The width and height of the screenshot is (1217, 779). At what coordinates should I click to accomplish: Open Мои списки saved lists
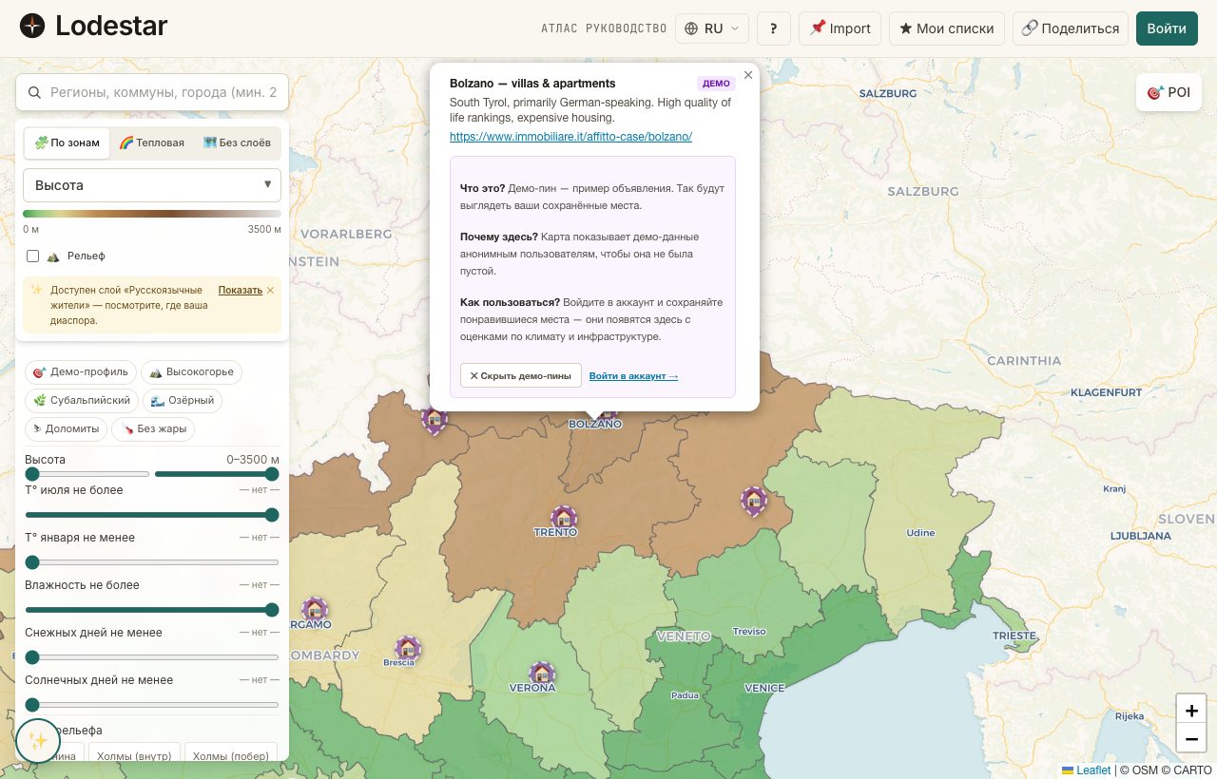coord(947,28)
